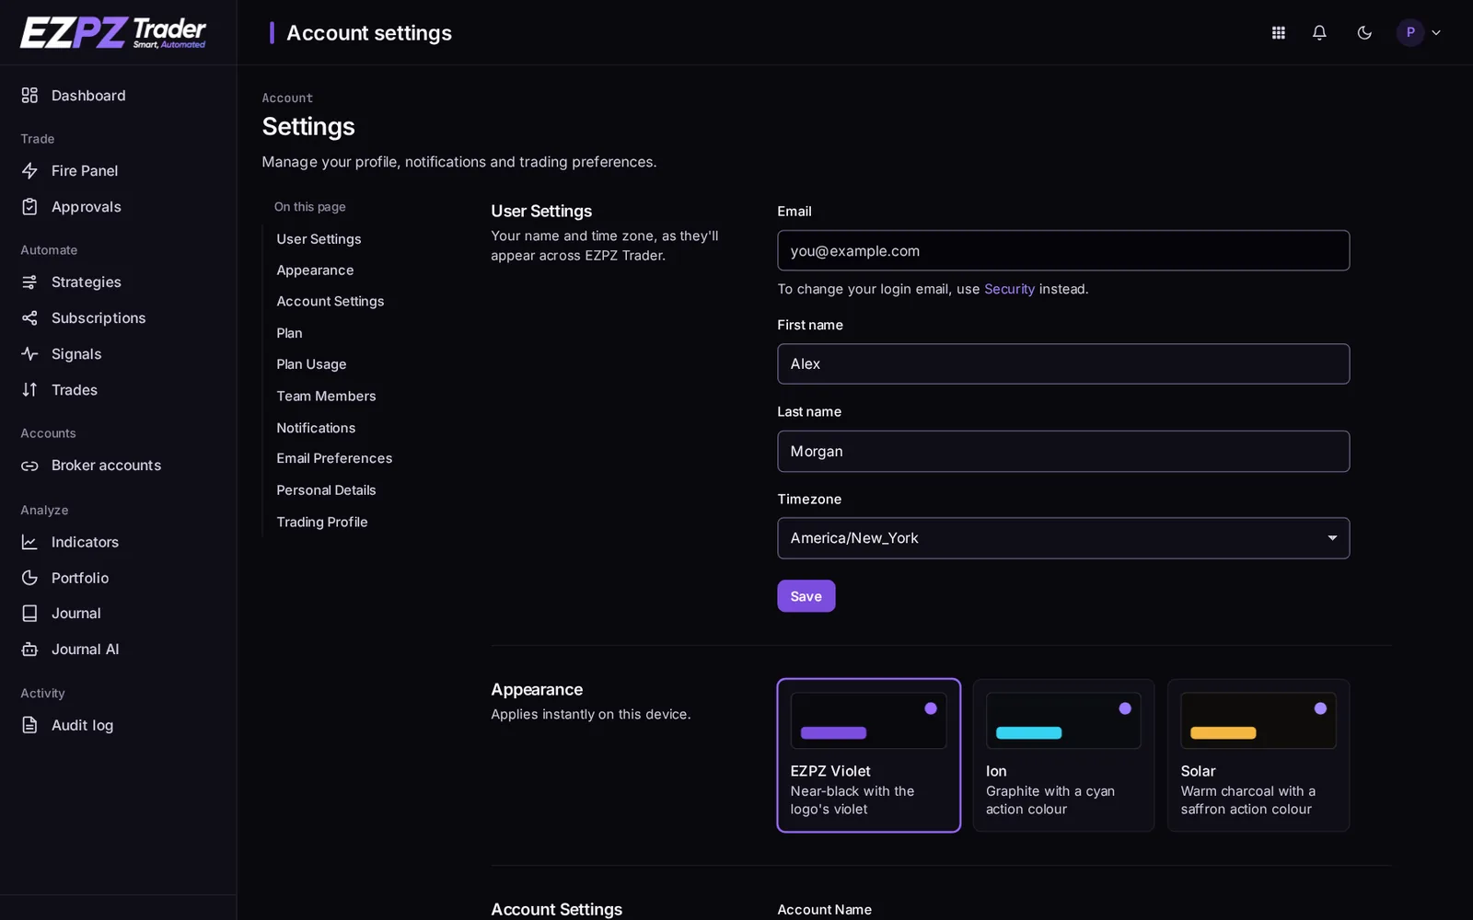The height and width of the screenshot is (920, 1473).
Task: Toggle dark mode moon icon
Action: (x=1364, y=33)
